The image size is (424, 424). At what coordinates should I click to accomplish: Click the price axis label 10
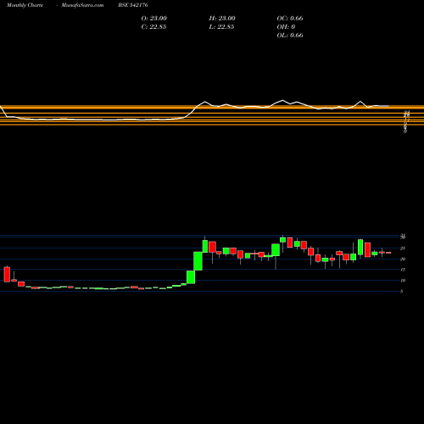coord(403,281)
